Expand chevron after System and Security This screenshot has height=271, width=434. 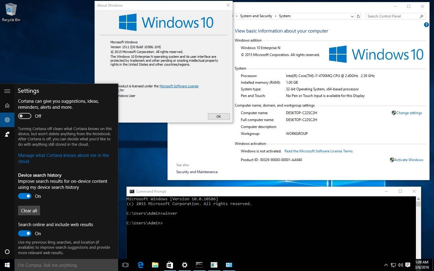[275, 16]
